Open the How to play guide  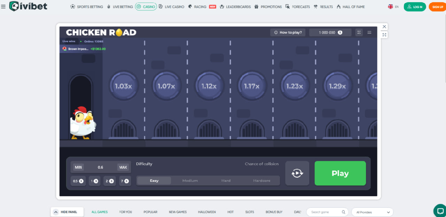(288, 32)
